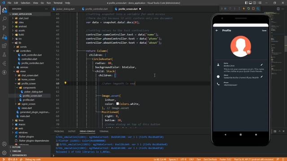Tap the Android back navigation button
The width and height of the screenshot is (287, 161).
pyautogui.click(x=225, y=135)
